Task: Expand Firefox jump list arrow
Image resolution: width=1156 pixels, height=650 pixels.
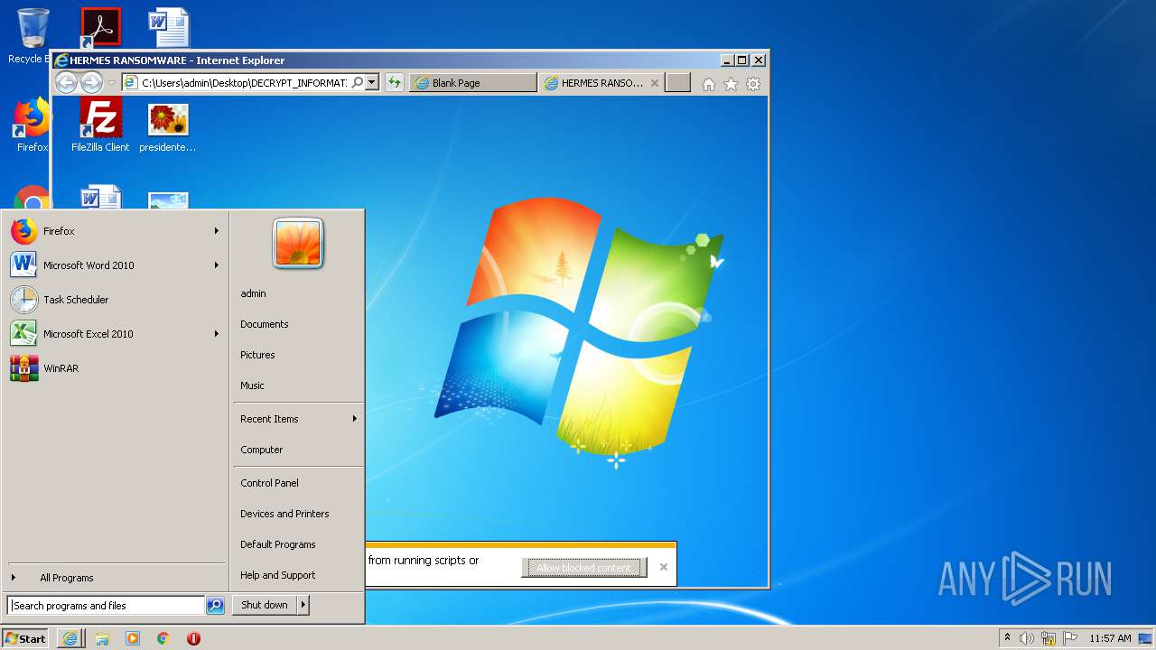Action: click(217, 231)
